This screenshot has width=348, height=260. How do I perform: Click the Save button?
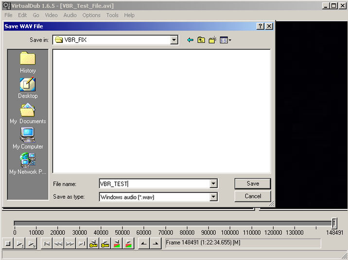tap(253, 184)
